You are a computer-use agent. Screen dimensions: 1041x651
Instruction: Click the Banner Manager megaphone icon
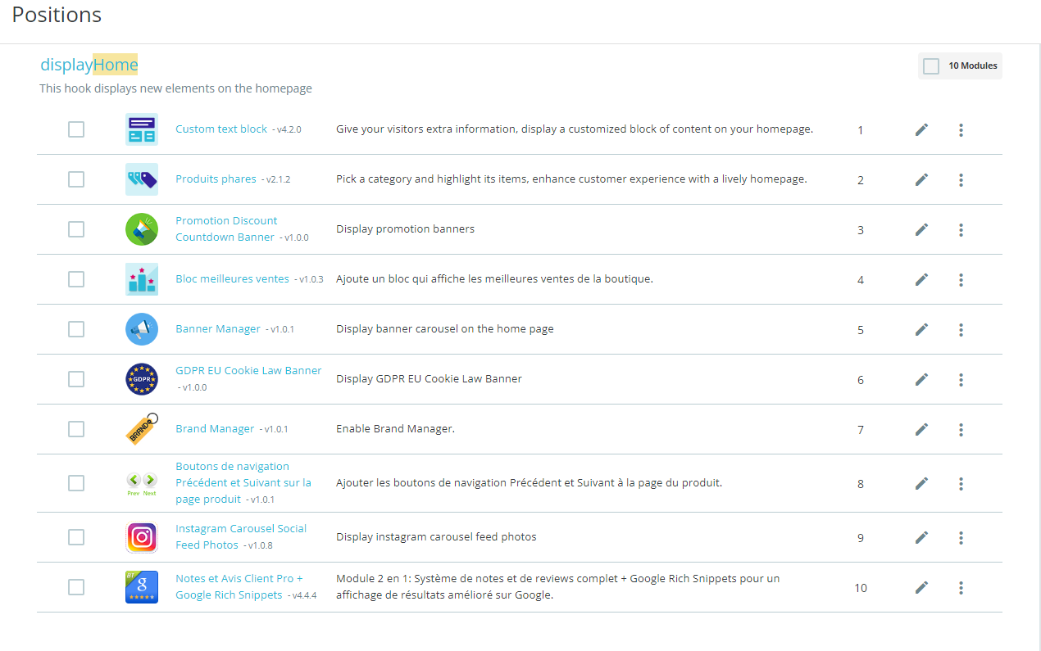point(142,329)
